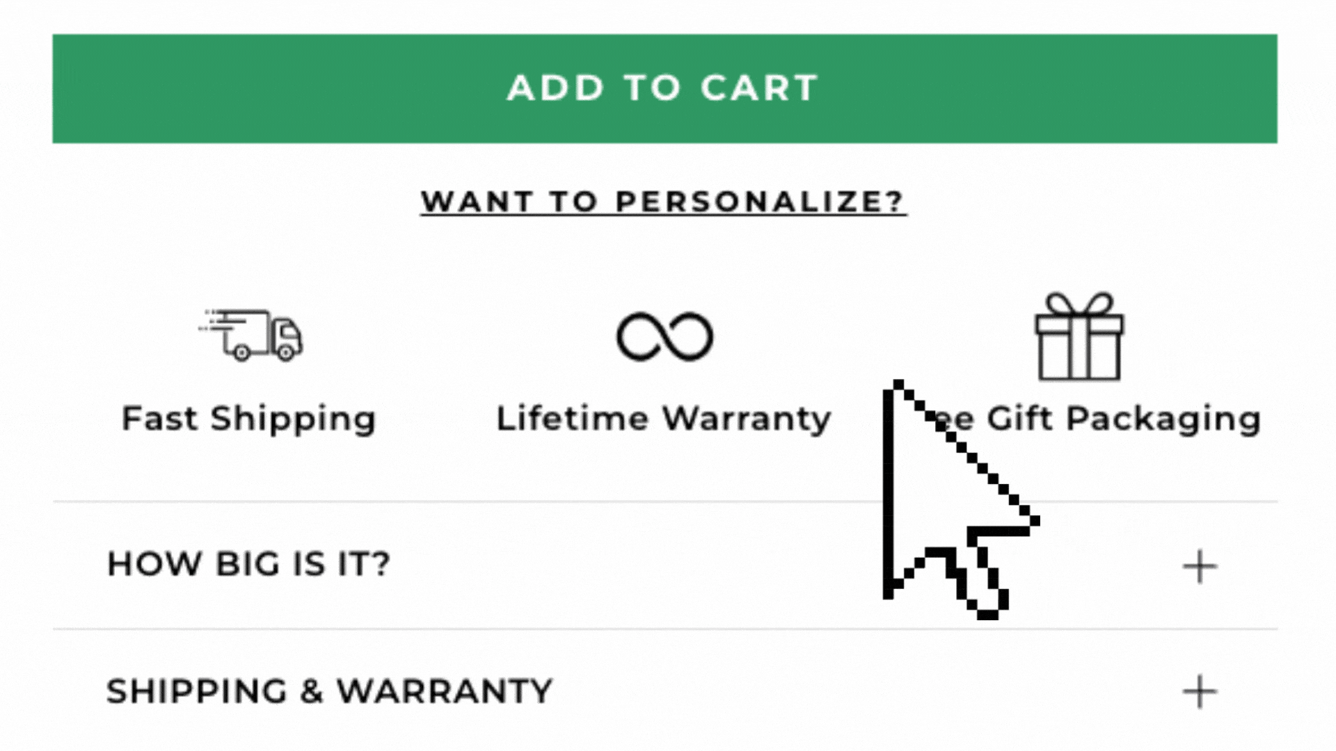The width and height of the screenshot is (1336, 751).
Task: Select the Fast Shipping label
Action: tap(248, 419)
